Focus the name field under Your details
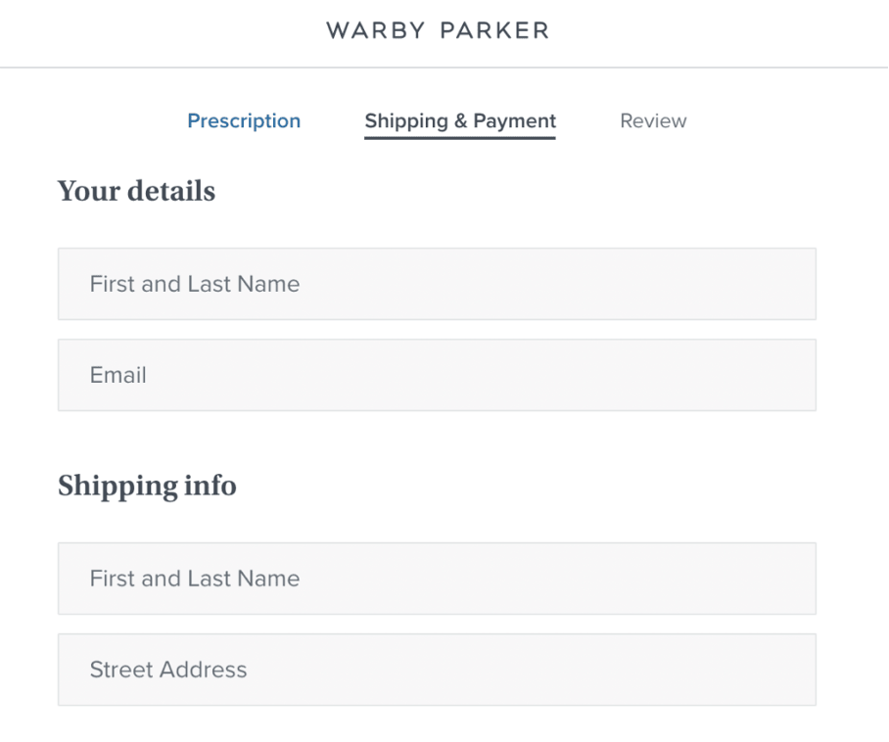 point(437,284)
